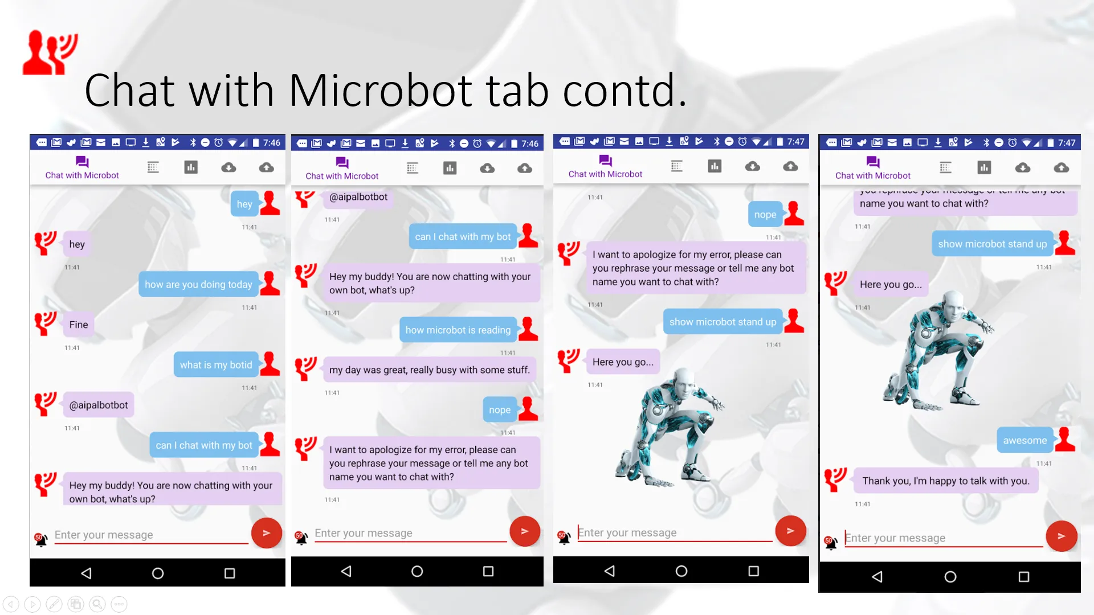The image size is (1094, 615).
Task: Click the upload cloud icon
Action: pos(267,167)
